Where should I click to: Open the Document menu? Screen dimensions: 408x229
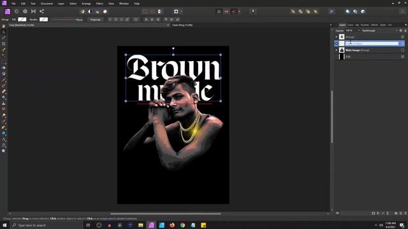47,4
